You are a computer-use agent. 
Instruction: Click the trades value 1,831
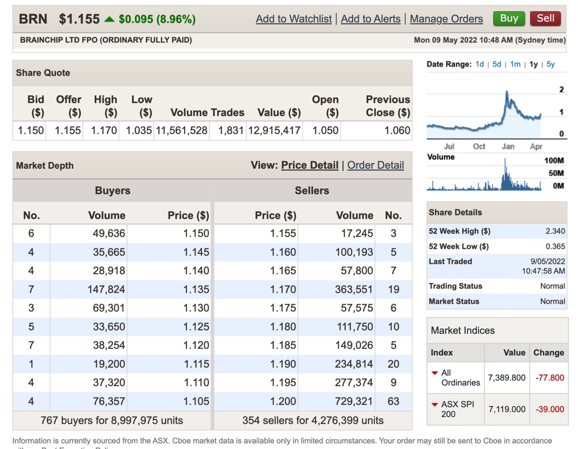(231, 130)
